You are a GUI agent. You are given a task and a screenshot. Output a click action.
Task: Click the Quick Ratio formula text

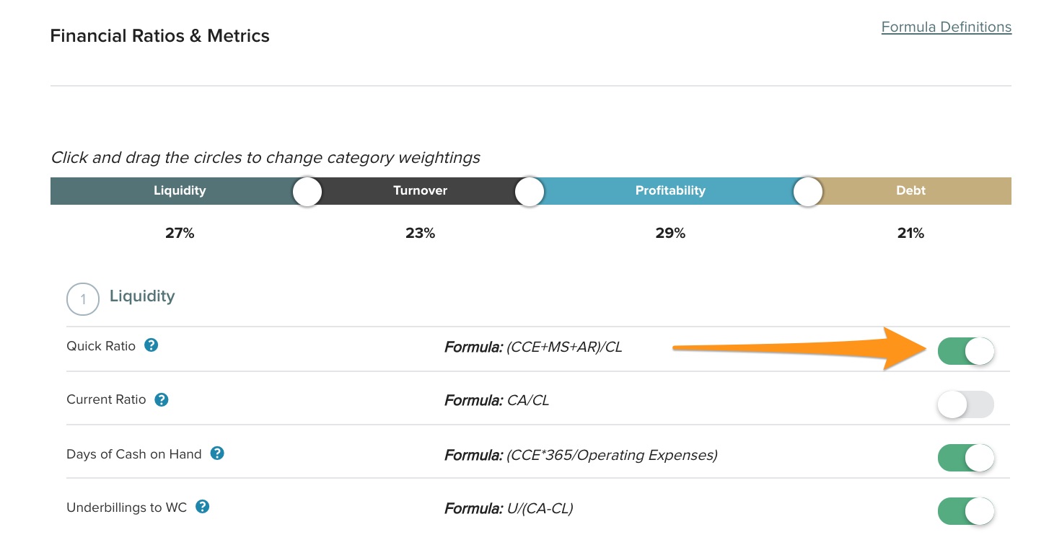[533, 347]
